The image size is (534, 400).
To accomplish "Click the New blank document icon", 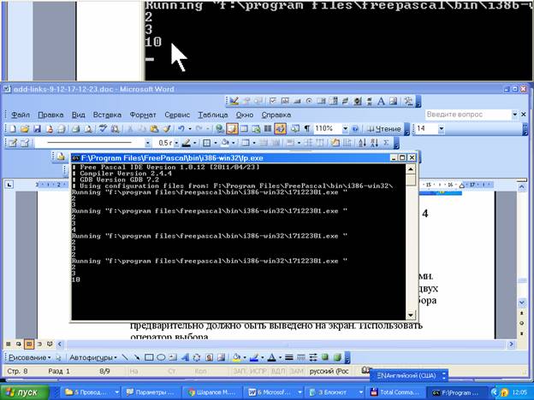I will coord(13,129).
